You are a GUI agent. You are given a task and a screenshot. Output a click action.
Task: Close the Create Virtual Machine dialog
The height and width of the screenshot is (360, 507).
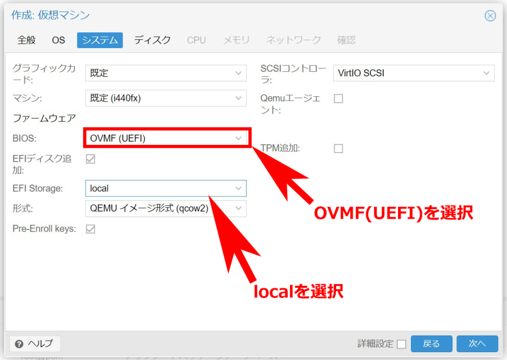[x=490, y=15]
